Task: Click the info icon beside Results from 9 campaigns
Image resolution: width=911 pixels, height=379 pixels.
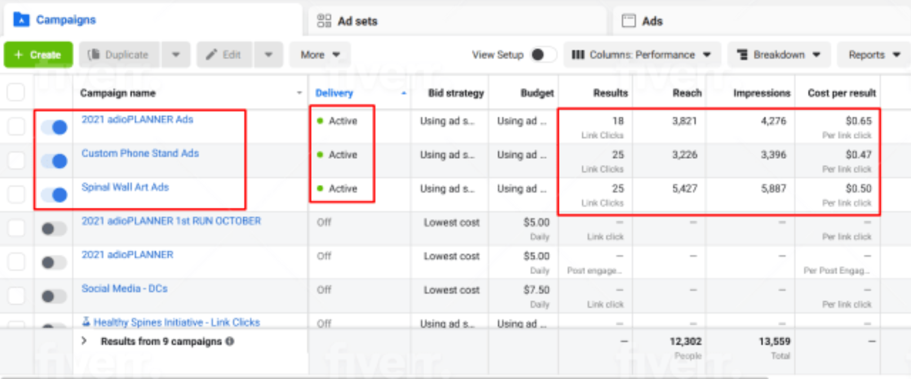Action: tap(230, 341)
